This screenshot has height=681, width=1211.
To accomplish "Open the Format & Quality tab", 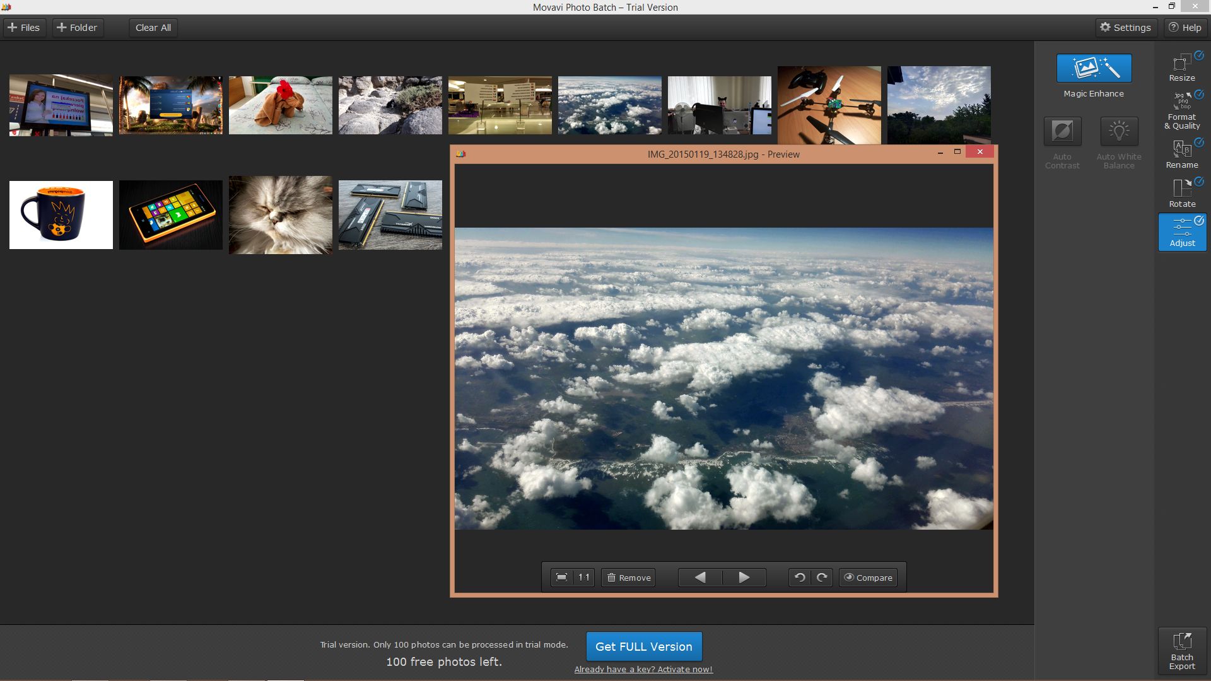I will [1182, 110].
